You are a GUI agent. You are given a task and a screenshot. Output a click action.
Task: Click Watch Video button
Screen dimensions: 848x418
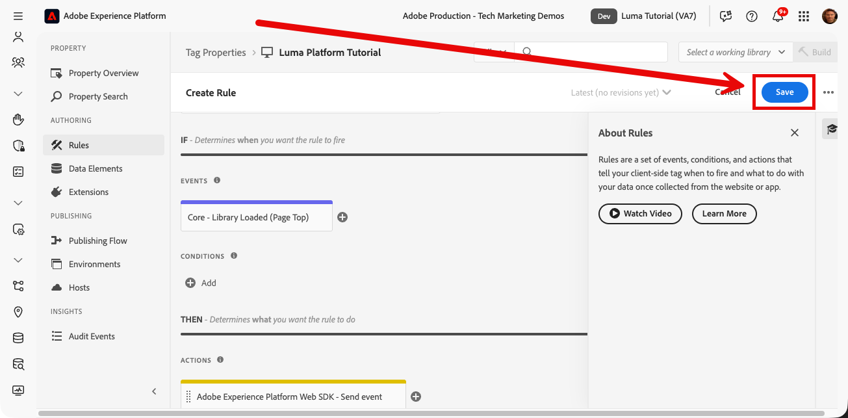640,213
